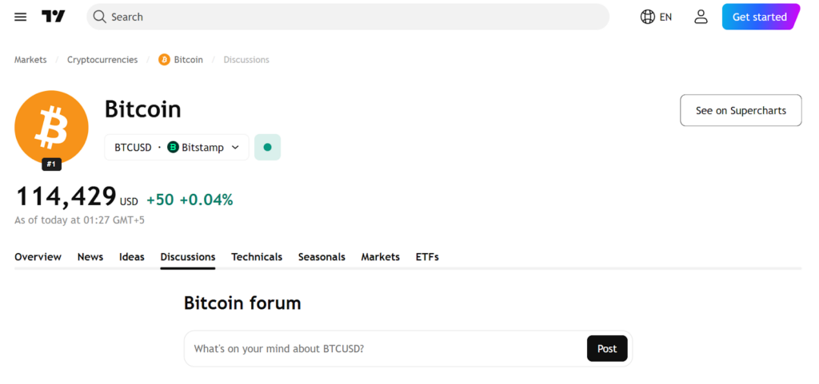Image resolution: width=819 pixels, height=384 pixels.
Task: Open language selector globe icon
Action: click(x=648, y=17)
